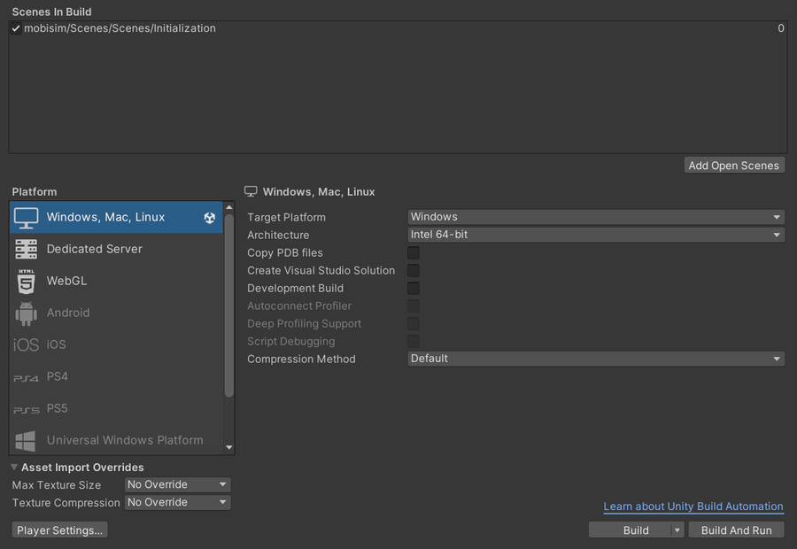797x549 pixels.
Task: Click platform list scroll up arrow
Action: coord(228,207)
